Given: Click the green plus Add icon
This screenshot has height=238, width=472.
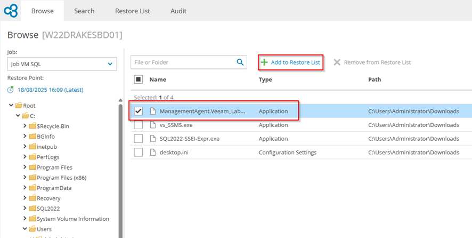Looking at the screenshot, I should pos(264,62).
